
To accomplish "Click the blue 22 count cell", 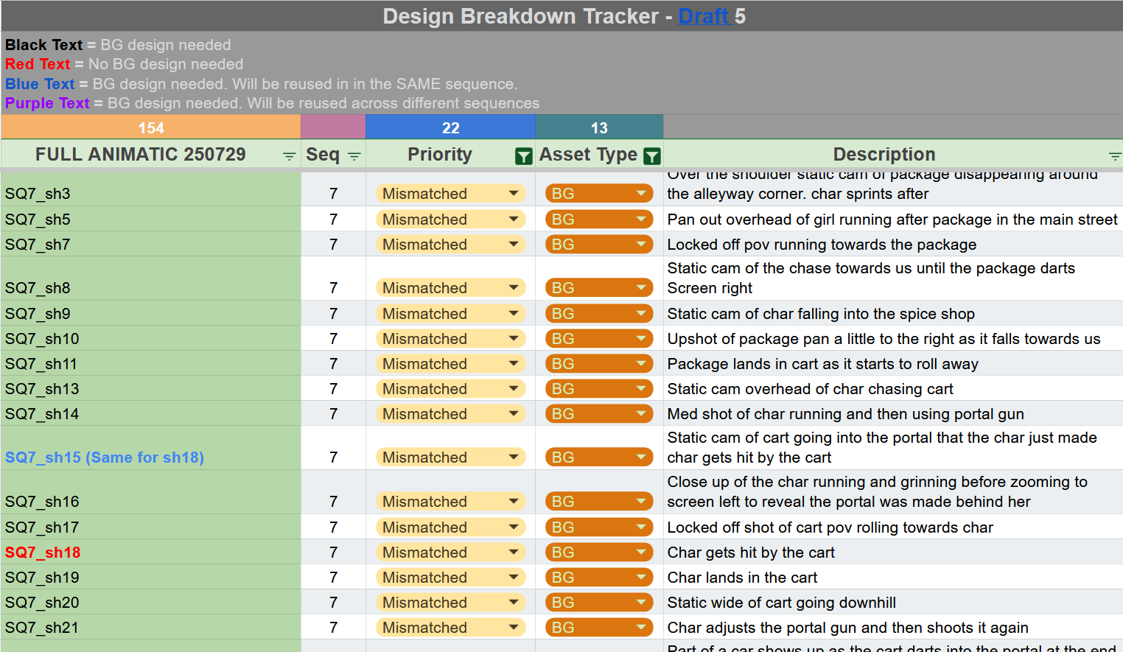I will tap(450, 128).
